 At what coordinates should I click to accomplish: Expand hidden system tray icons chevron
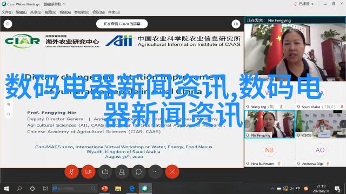[272, 189]
